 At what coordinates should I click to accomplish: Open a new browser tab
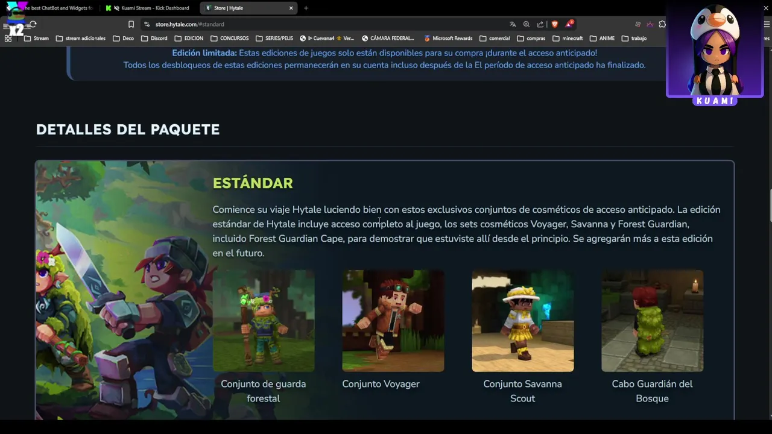click(x=306, y=8)
